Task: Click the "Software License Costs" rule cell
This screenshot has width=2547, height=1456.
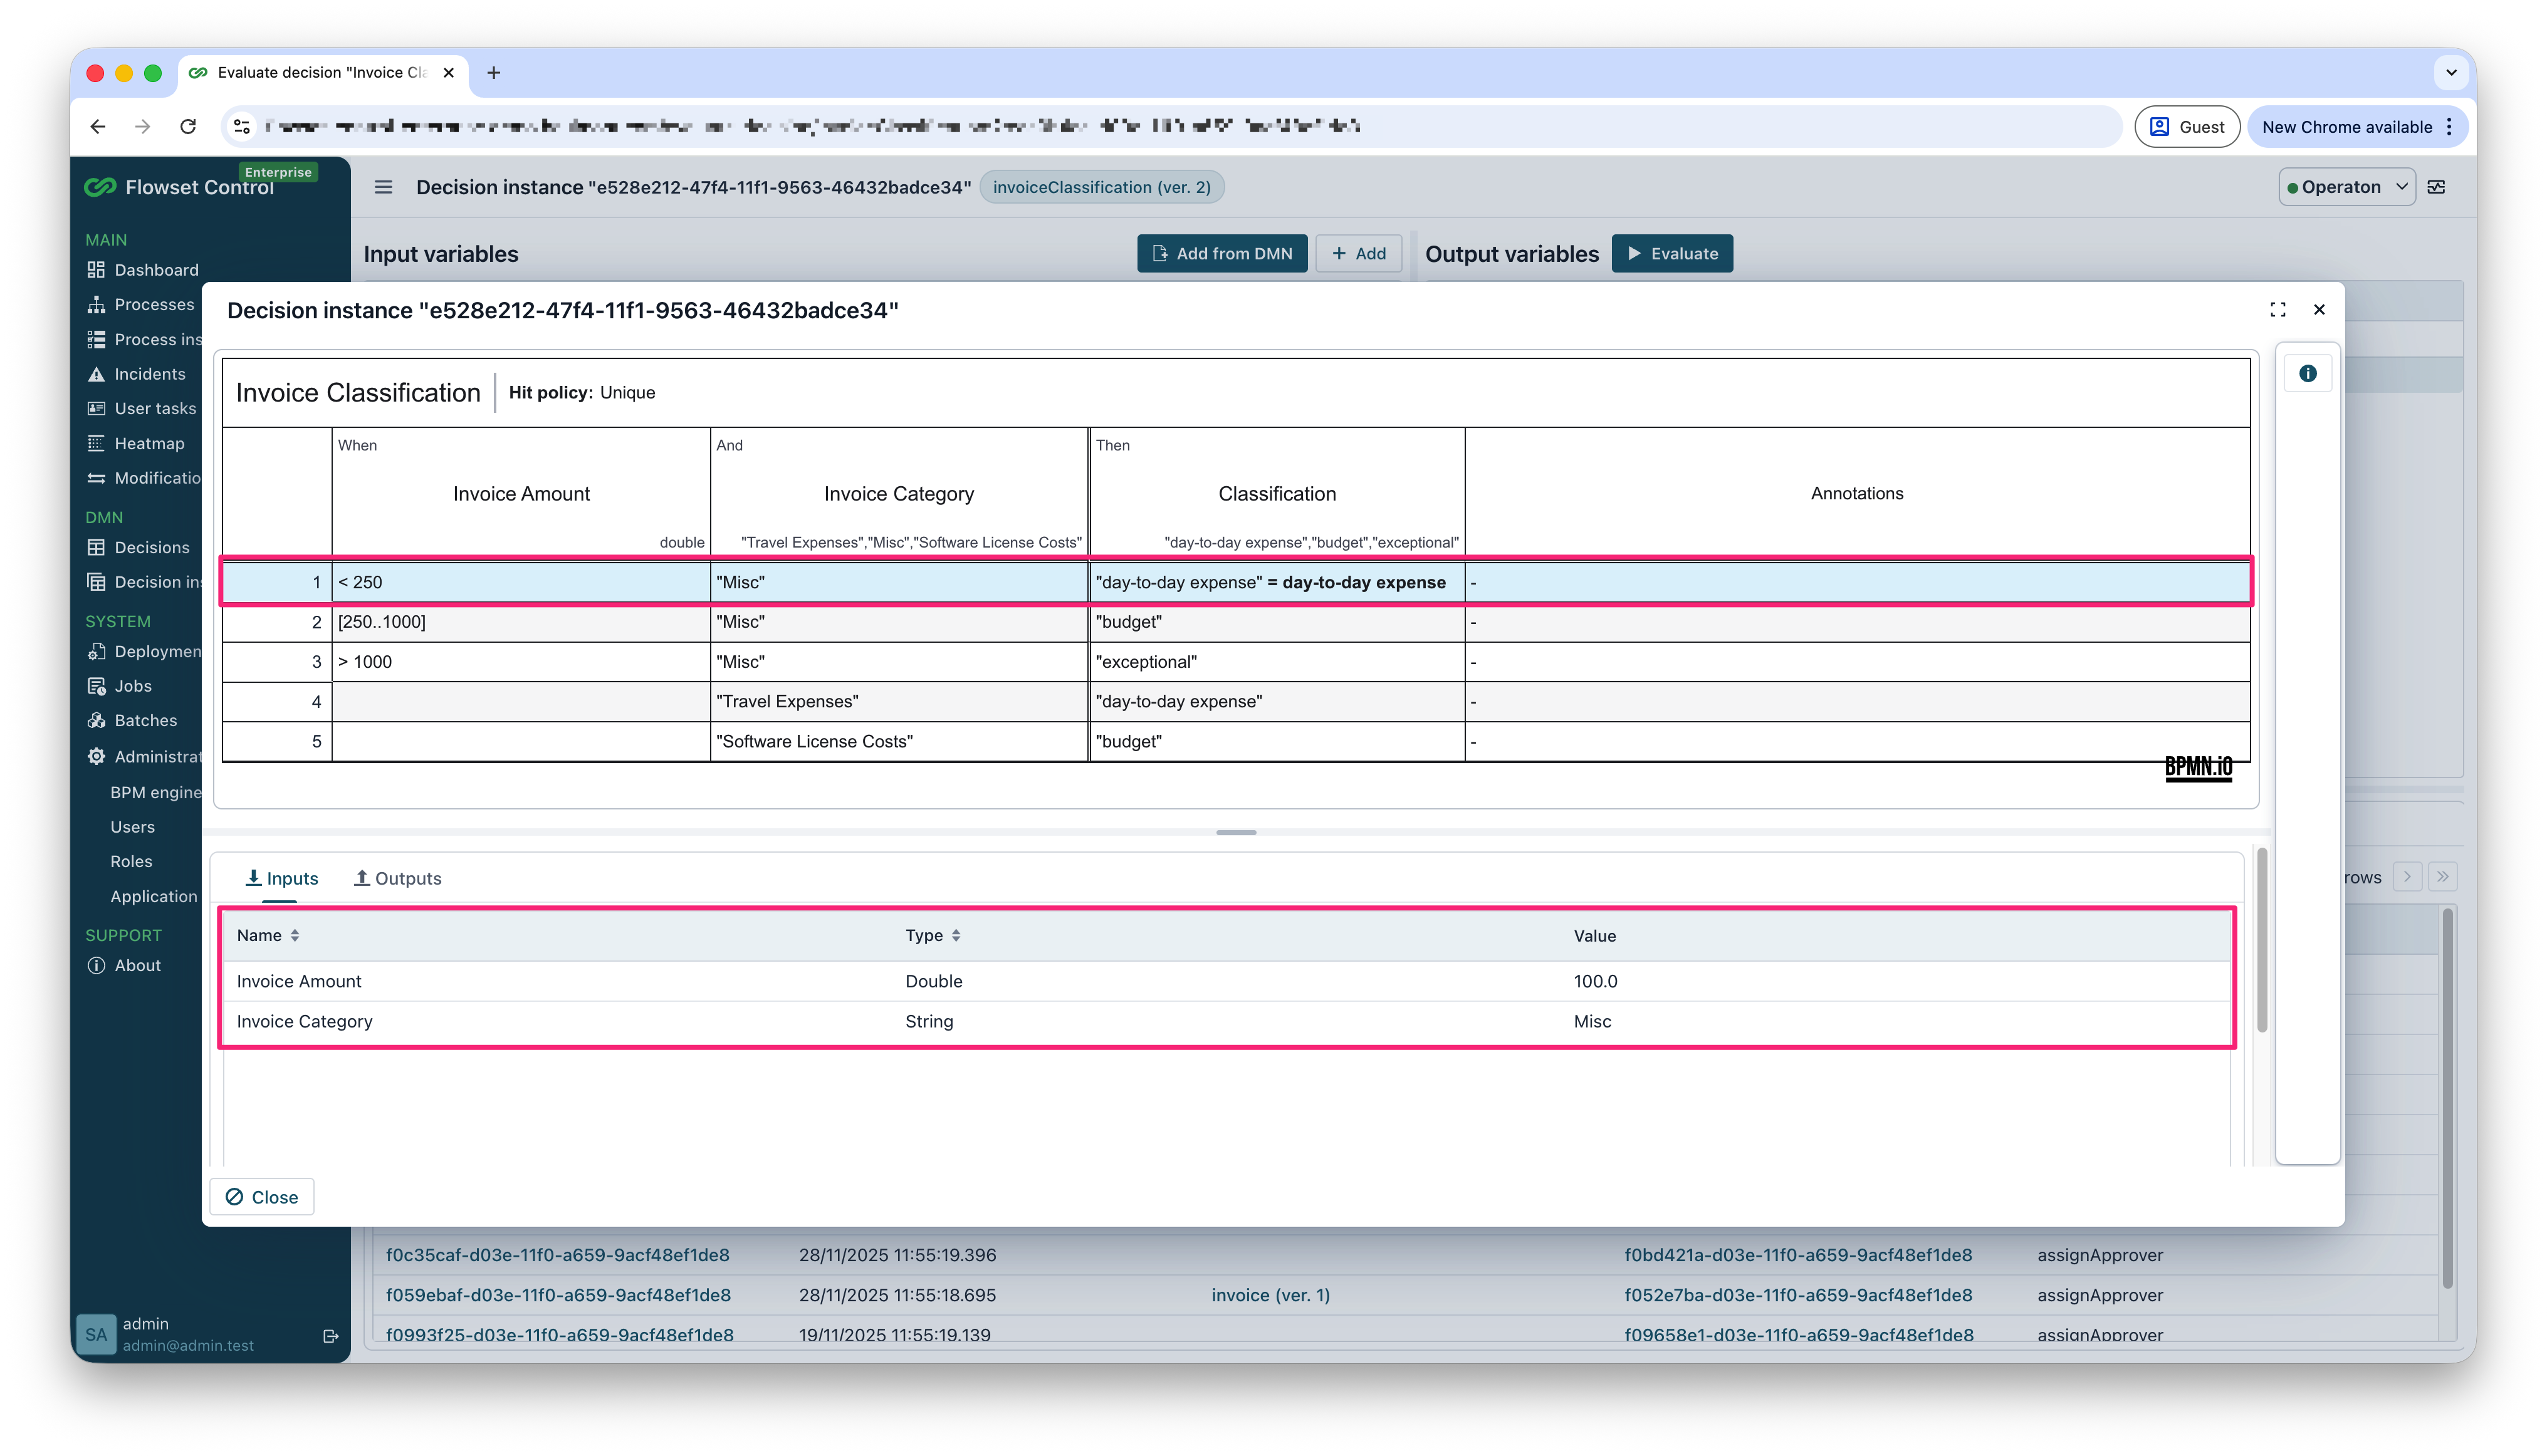Action: click(x=898, y=742)
